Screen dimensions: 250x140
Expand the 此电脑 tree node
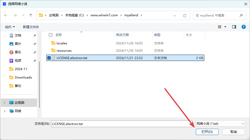coord(4,103)
